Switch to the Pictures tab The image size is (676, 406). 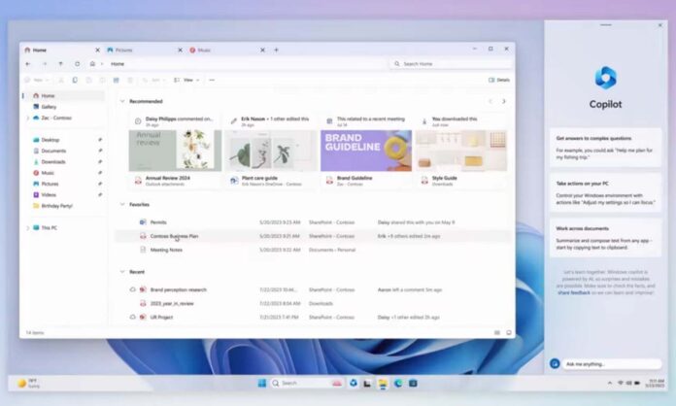point(123,50)
